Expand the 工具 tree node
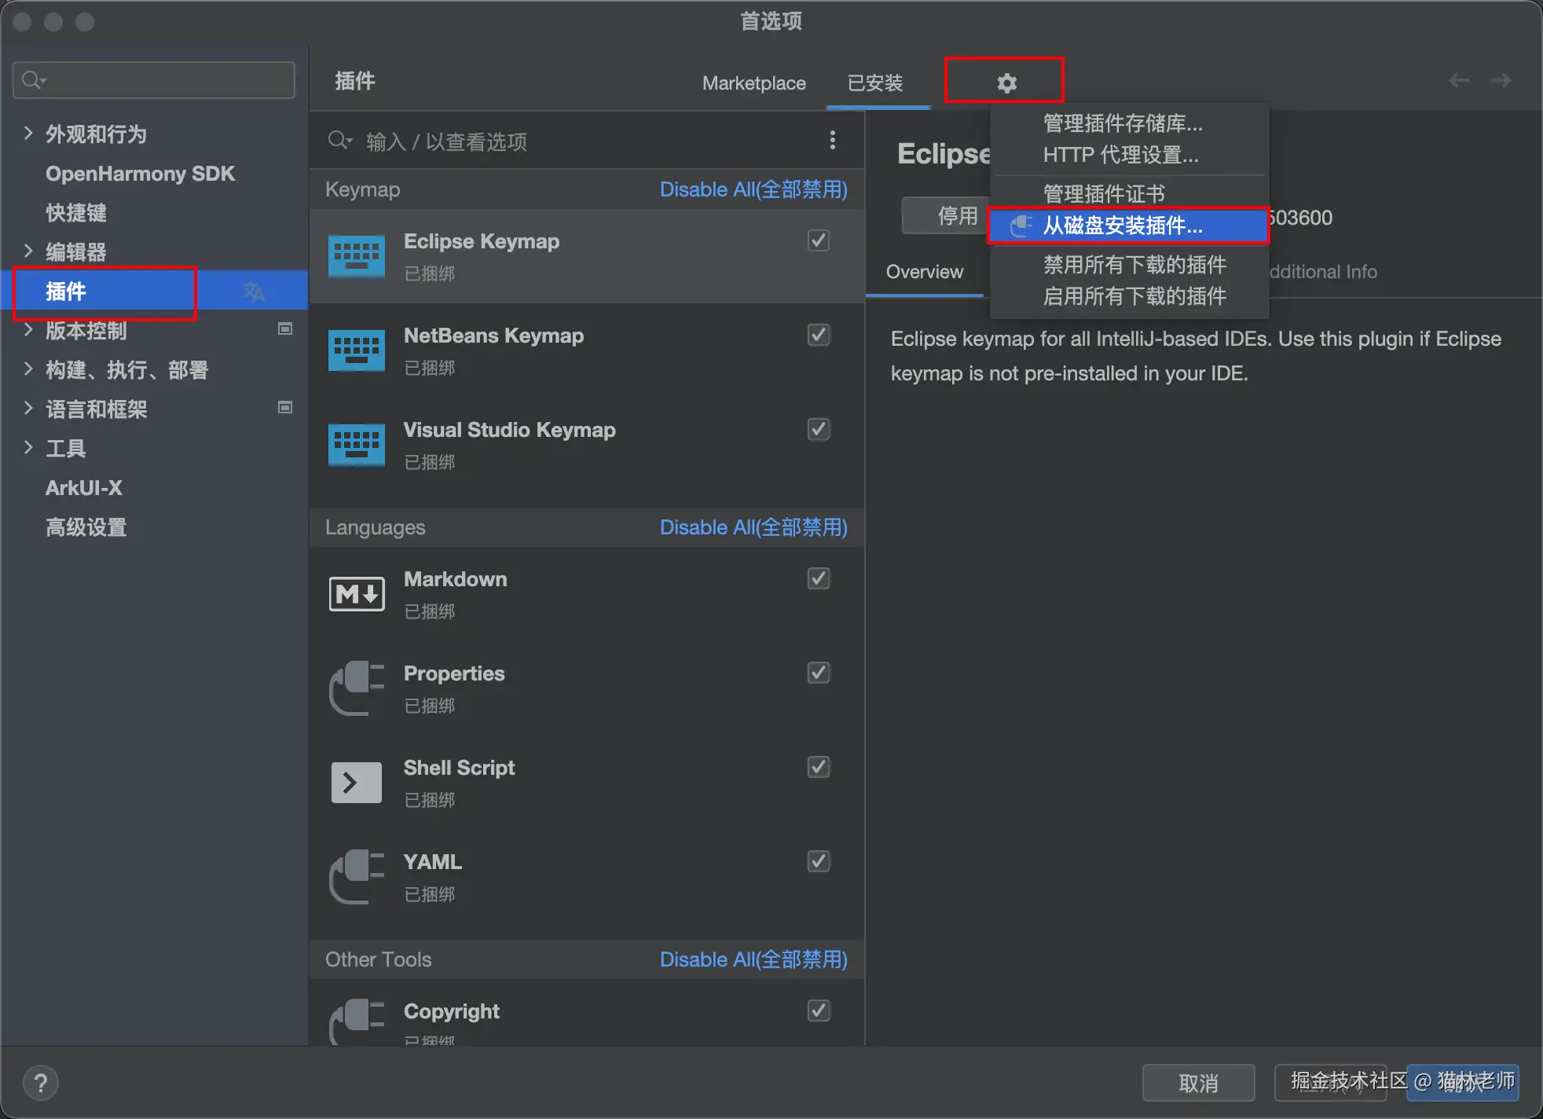 [x=28, y=448]
